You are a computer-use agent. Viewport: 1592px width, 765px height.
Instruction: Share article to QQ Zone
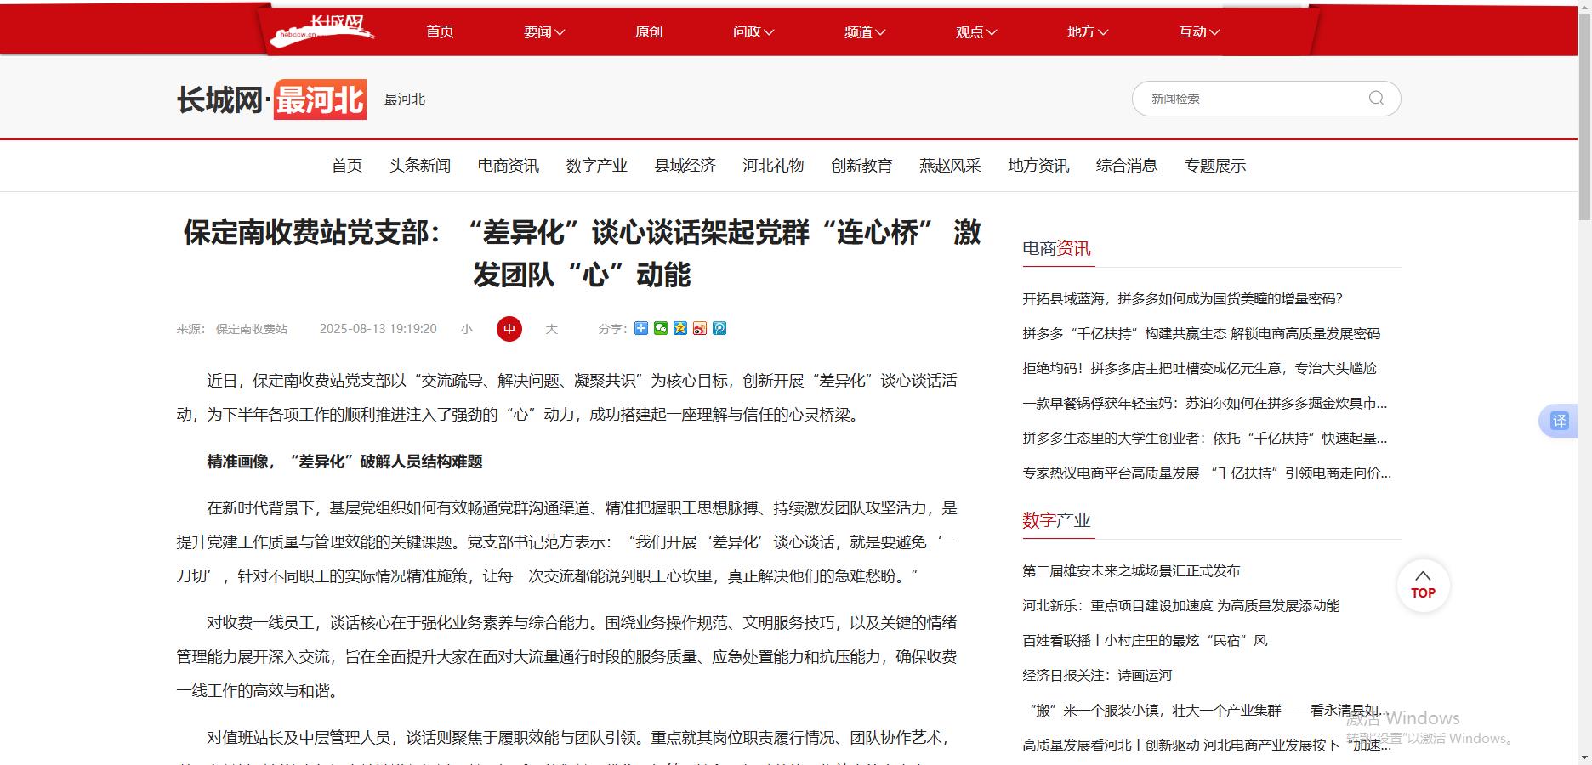tap(680, 329)
